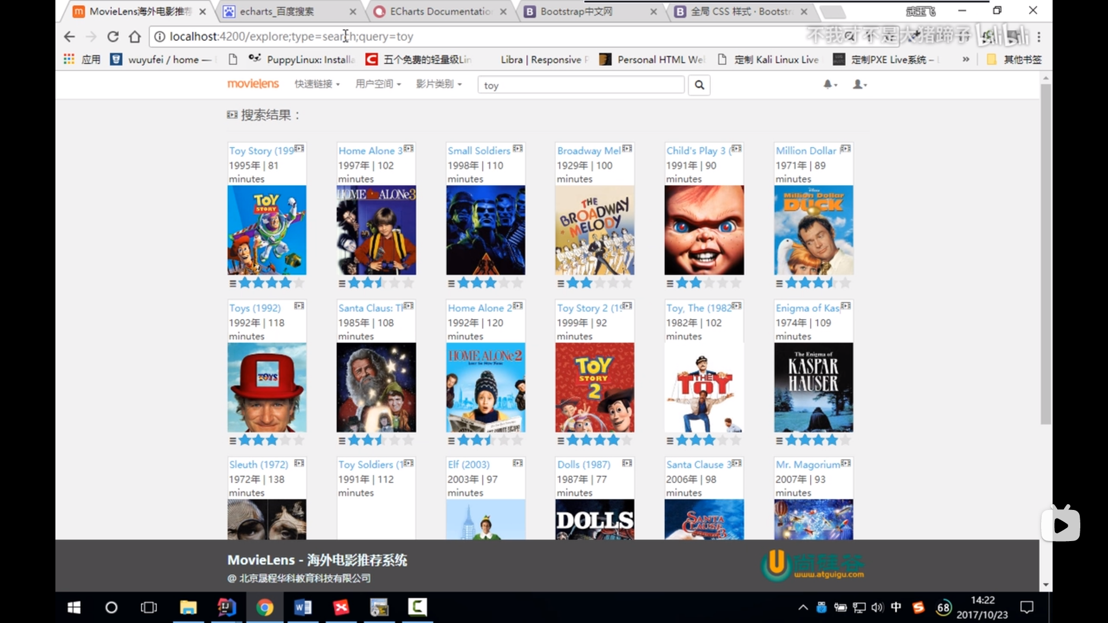Expand the 快速链接 dropdown menu
The image size is (1108, 623).
pyautogui.click(x=317, y=84)
